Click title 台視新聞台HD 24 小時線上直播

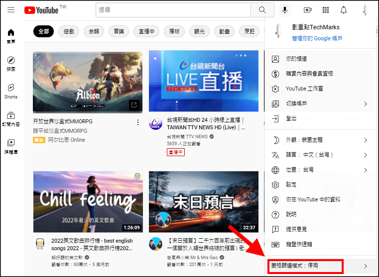pos(206,123)
